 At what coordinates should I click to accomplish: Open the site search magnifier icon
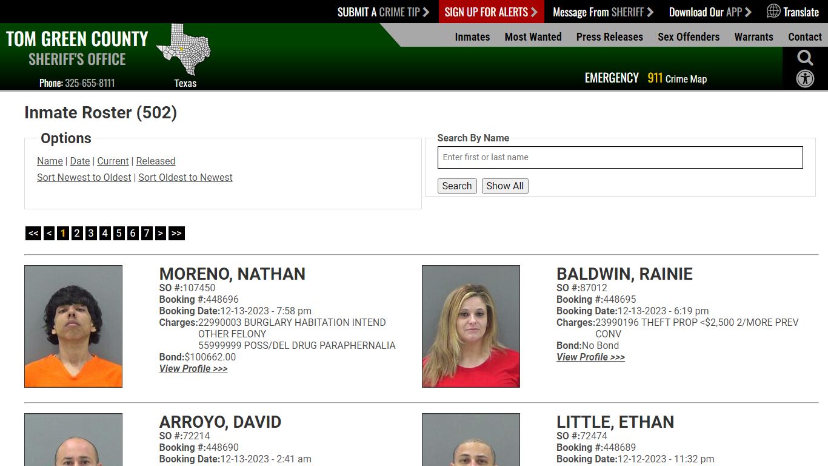pos(805,58)
